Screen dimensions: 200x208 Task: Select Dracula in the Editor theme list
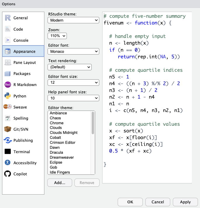click(x=56, y=152)
